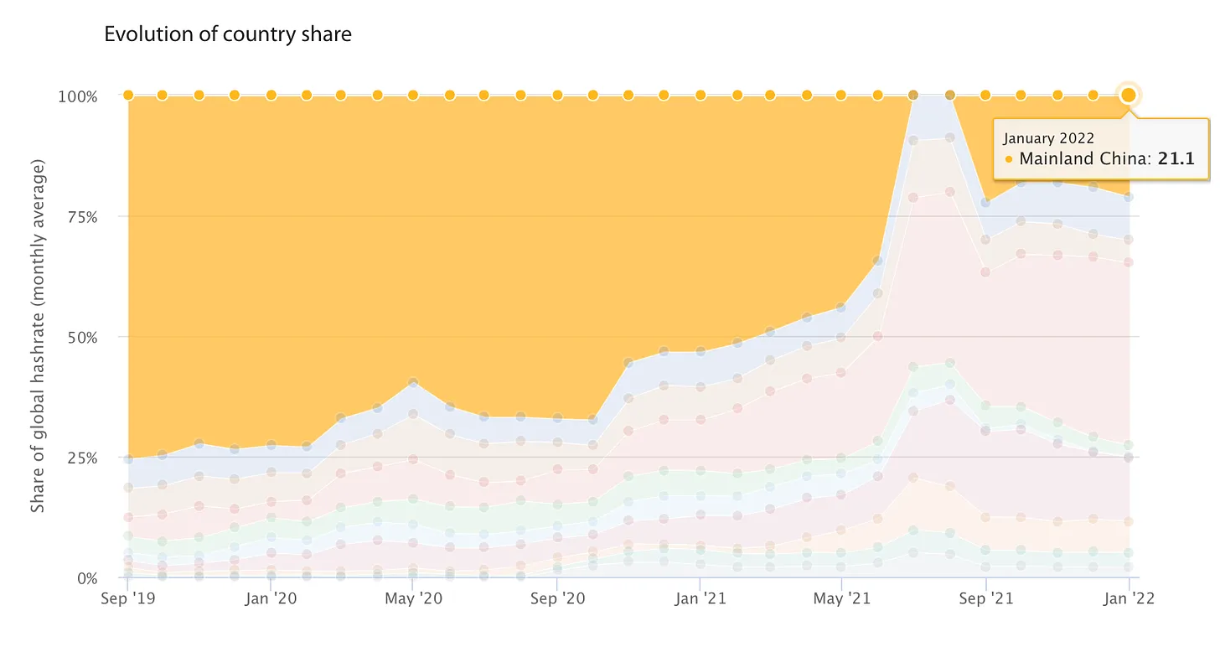
Task: Click the highlighted January 2022 Mainland China marker
Action: 1129,95
